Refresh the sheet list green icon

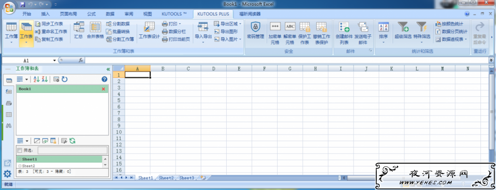click(x=73, y=141)
